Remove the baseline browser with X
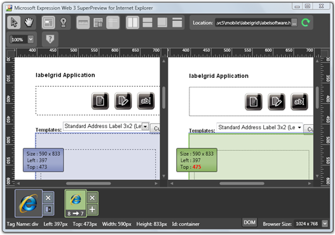Viewport: 335px width, 235px height. click(48, 198)
